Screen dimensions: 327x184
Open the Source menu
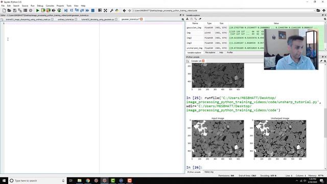[25, 6]
